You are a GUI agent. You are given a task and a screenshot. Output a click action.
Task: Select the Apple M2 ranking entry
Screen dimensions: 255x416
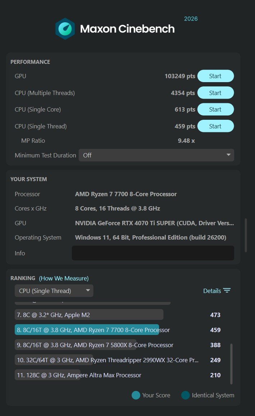click(x=119, y=315)
